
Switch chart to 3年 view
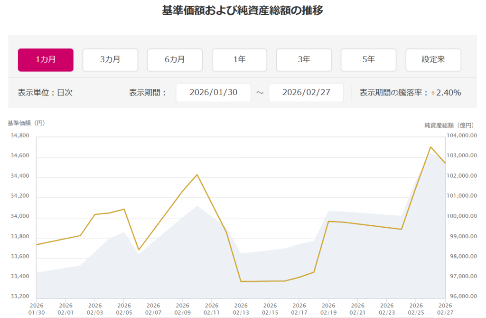click(x=304, y=60)
